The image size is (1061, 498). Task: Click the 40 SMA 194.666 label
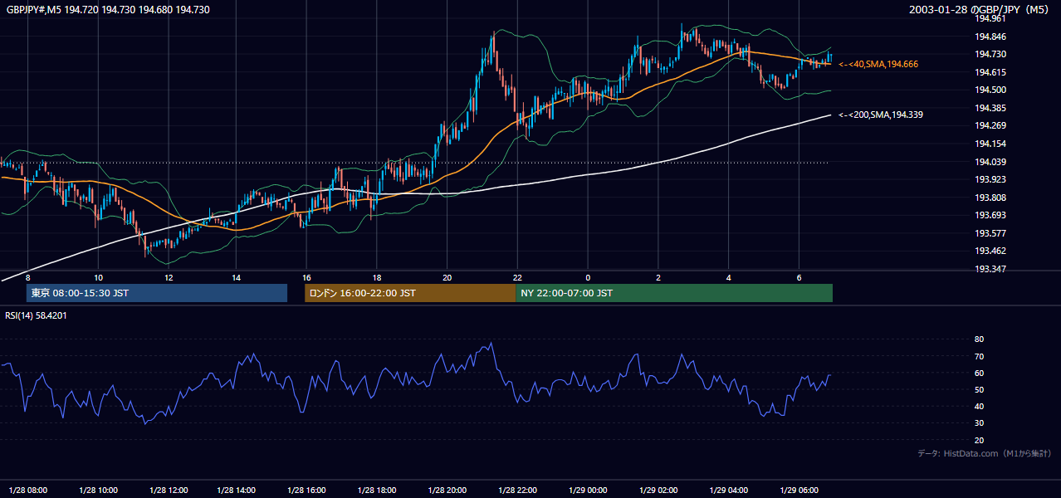[878, 64]
